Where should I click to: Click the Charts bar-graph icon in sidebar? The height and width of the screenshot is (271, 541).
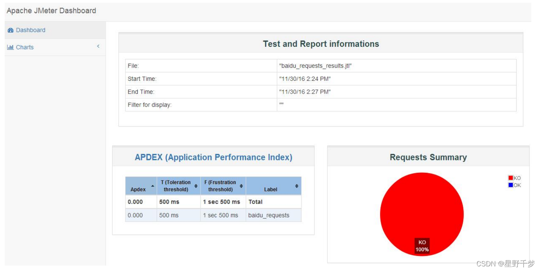coord(10,47)
